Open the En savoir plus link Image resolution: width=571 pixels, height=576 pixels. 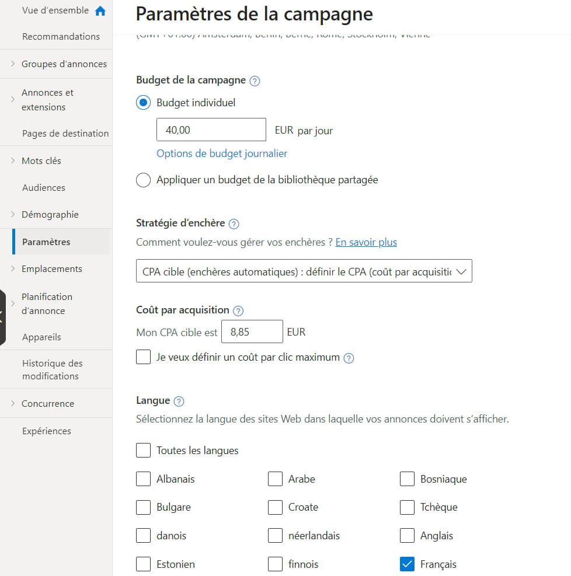[366, 242]
